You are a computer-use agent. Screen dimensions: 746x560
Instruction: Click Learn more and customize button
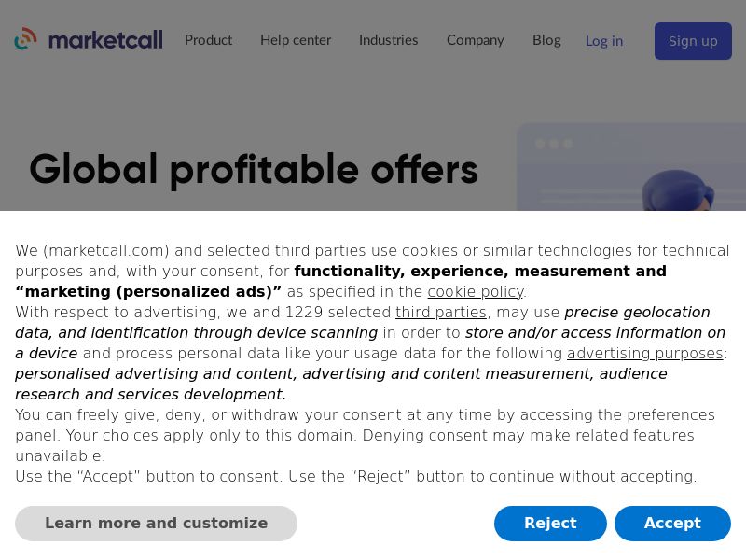[x=156, y=523]
